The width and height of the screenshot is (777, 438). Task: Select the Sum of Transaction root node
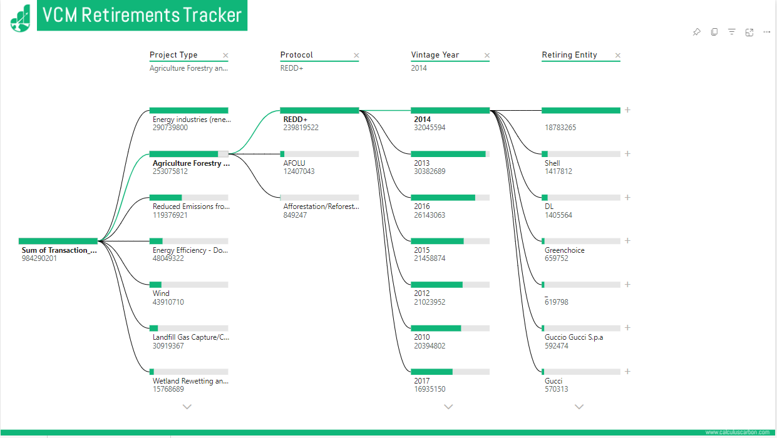click(x=59, y=250)
